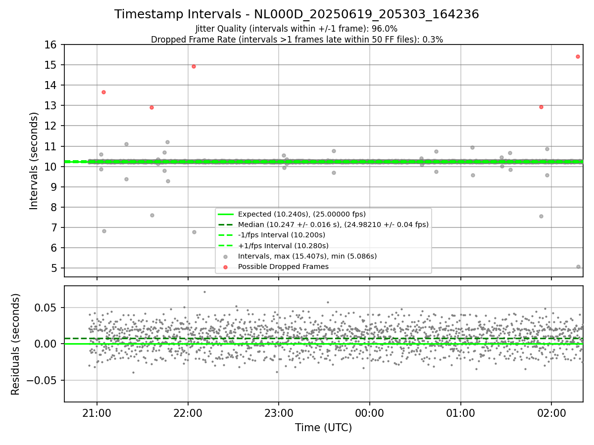The image size is (594, 445).
Task: Click the "Possible Dropped Frames" legend text
Action: (283, 267)
